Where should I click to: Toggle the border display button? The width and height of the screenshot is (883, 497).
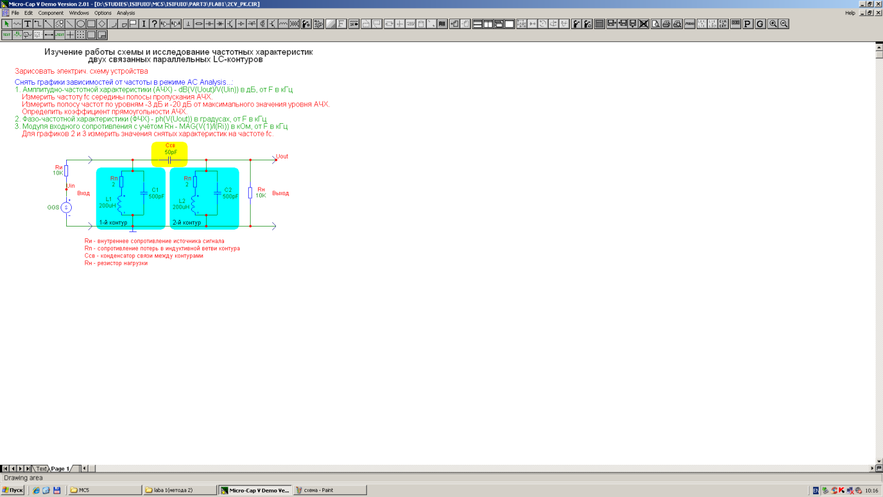pyautogui.click(x=91, y=35)
